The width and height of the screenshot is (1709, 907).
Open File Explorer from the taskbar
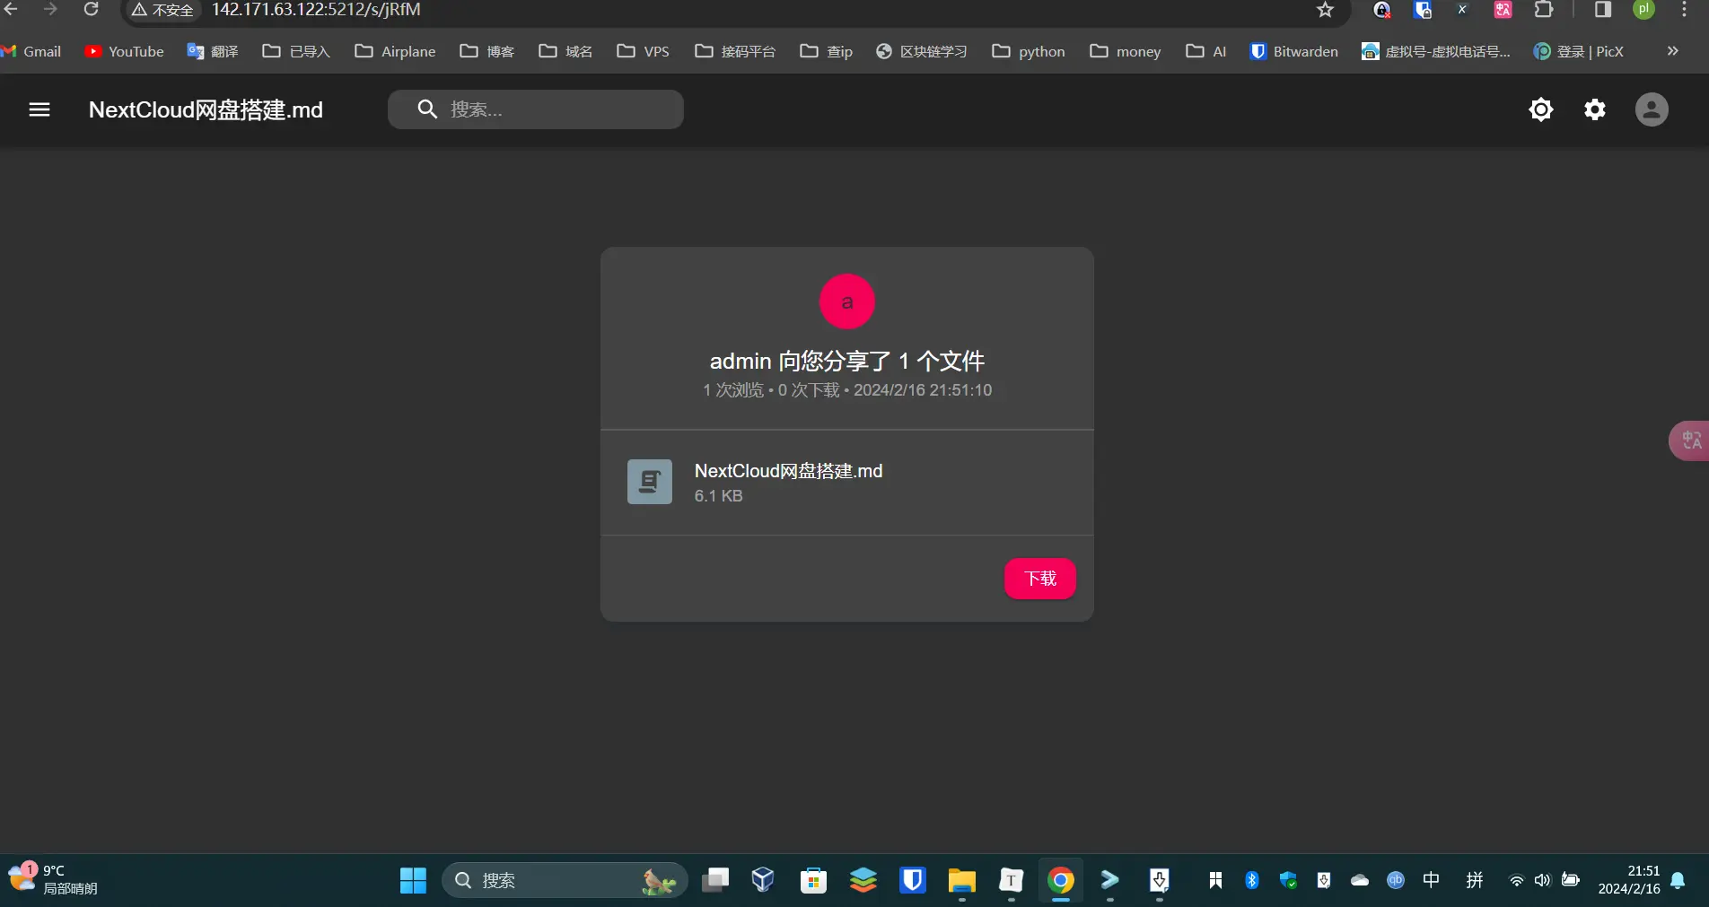[961, 880]
